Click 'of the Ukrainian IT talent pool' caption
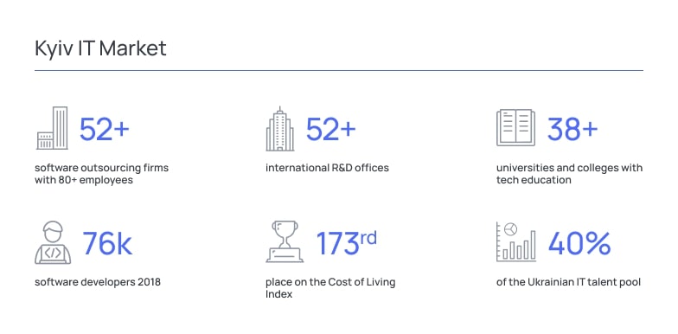This screenshot has height=334, width=678. coord(569,282)
